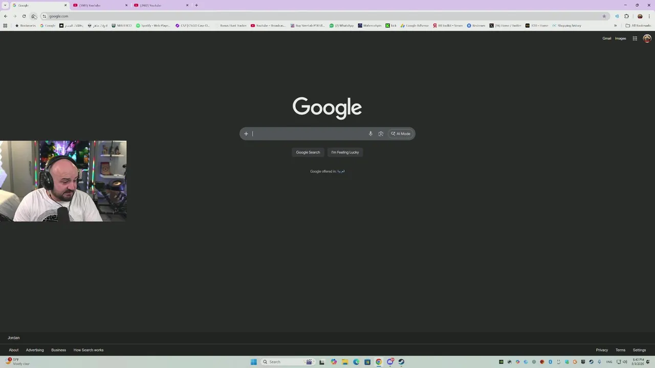Open the Extensions puzzle icon
Image resolution: width=655 pixels, height=368 pixels.
[626, 16]
